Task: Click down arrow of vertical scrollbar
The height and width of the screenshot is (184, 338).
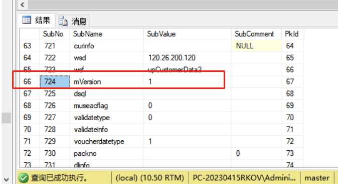Action: (6, 179)
